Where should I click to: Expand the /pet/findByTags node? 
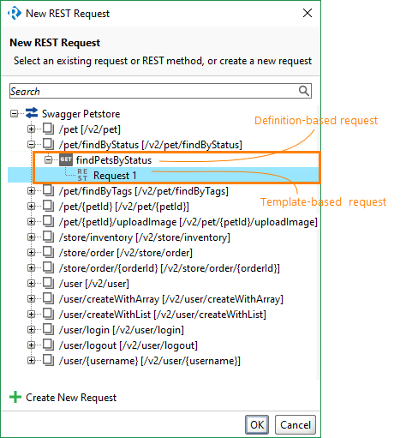31,191
